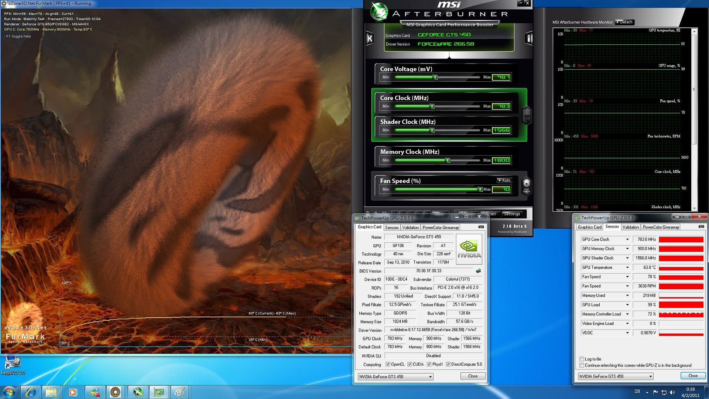Open Validation tab in right GPU-Z

click(631, 227)
